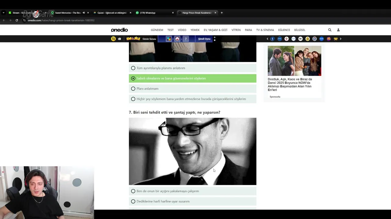Go forward with browser forward arrow
Viewport: 391px width, 219px height.
click(10, 20)
